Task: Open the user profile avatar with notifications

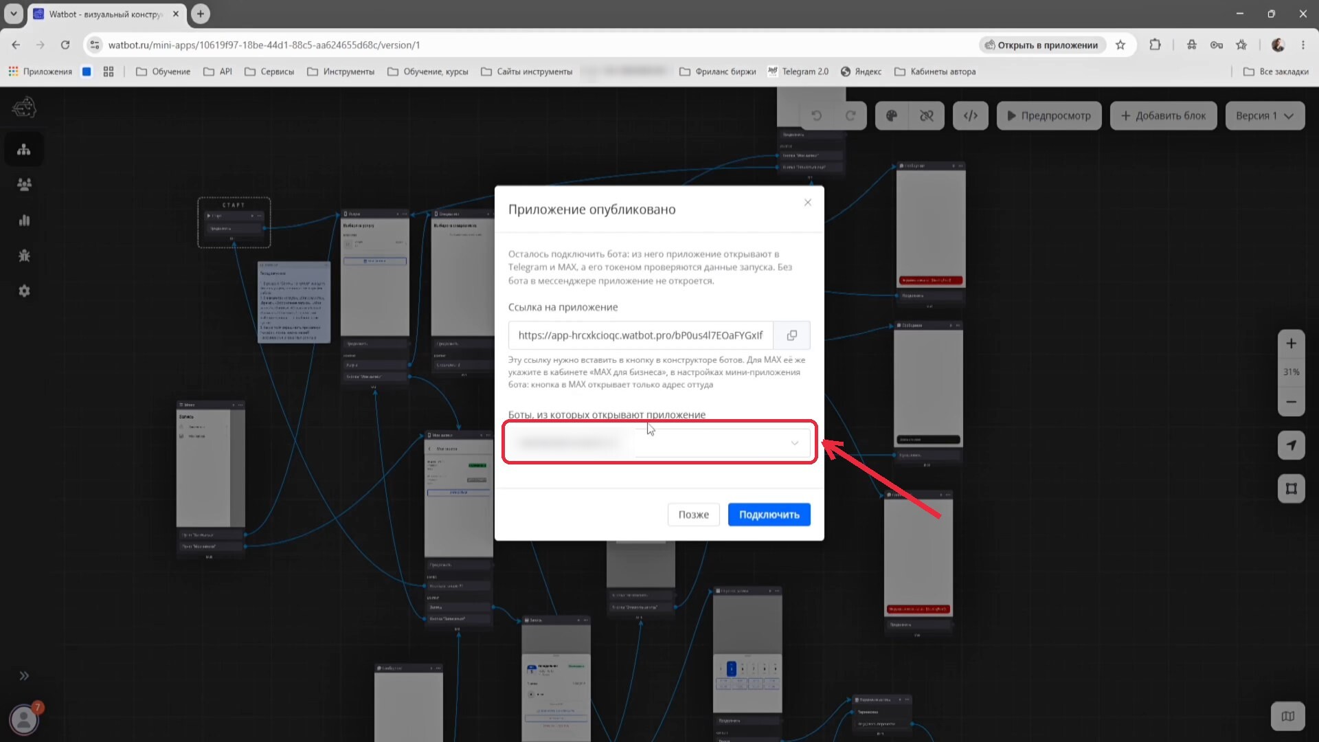Action: click(25, 719)
